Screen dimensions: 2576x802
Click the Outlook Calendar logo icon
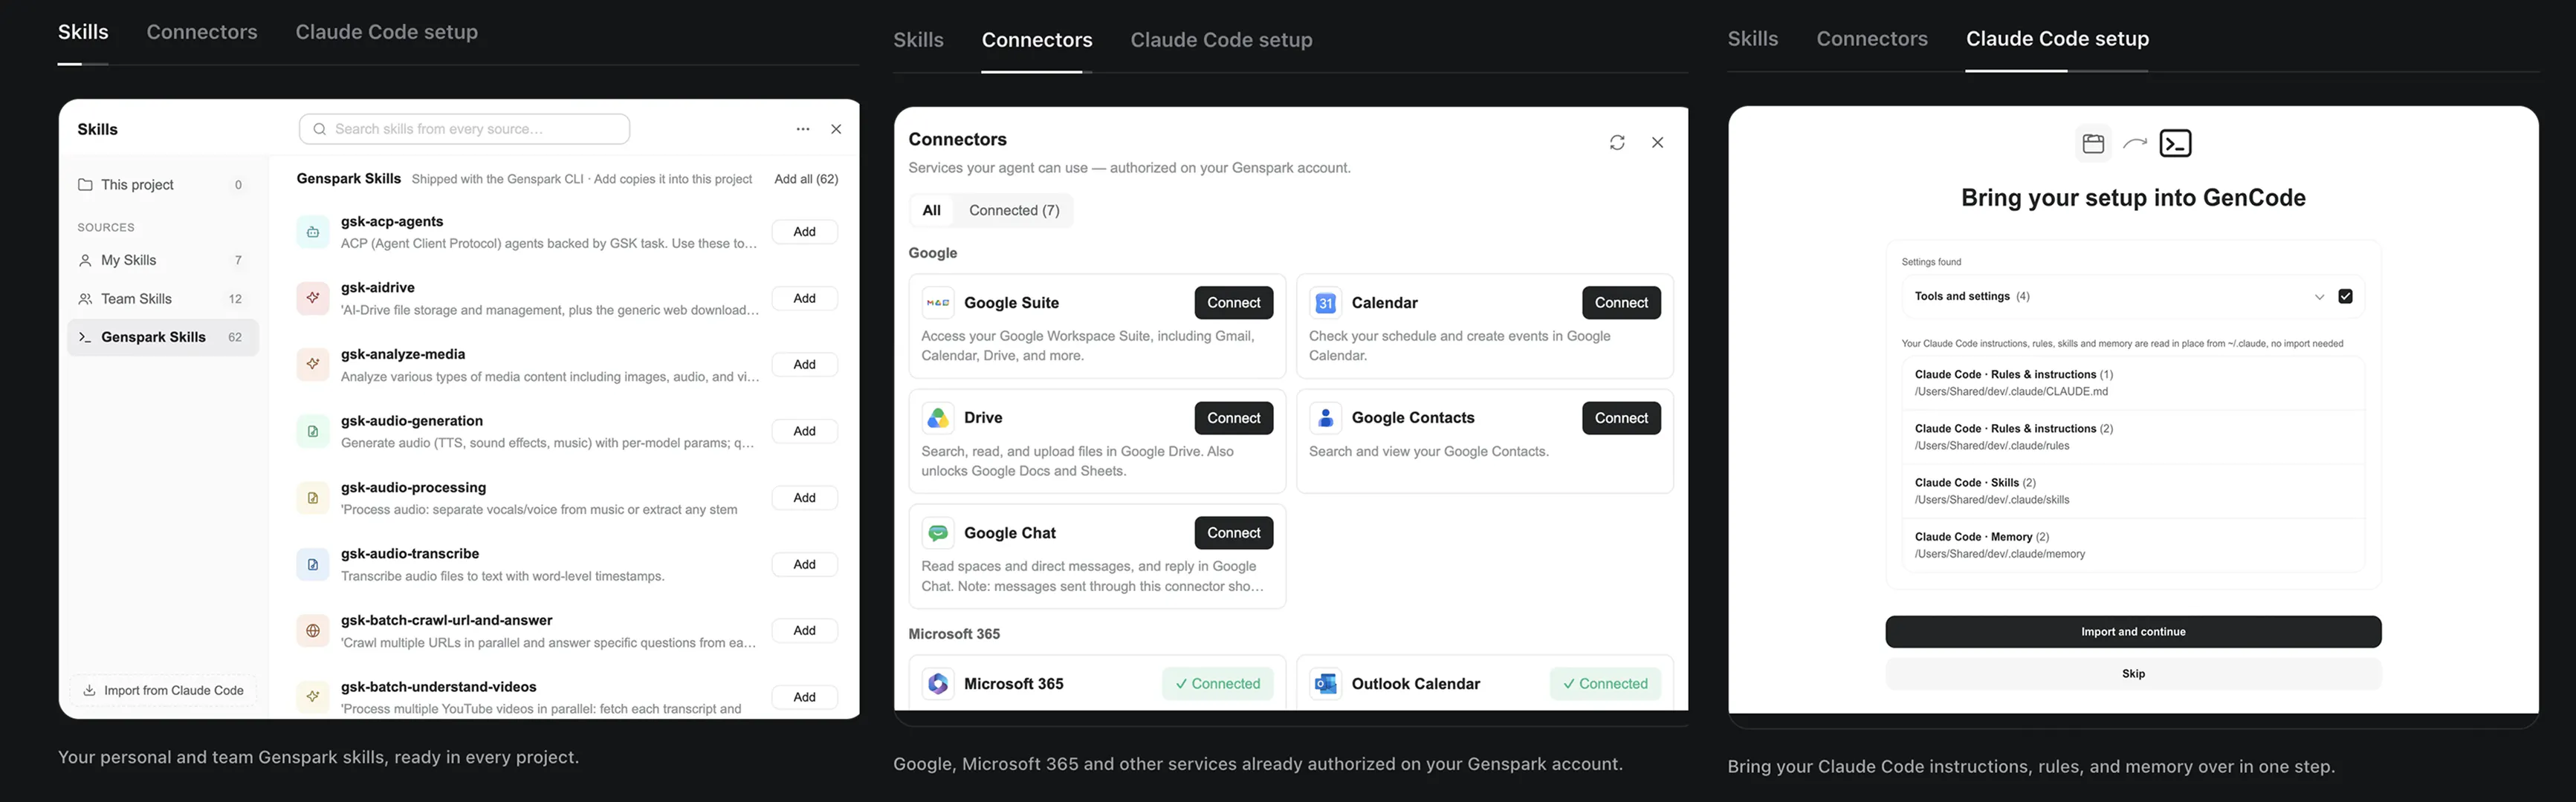(1326, 684)
